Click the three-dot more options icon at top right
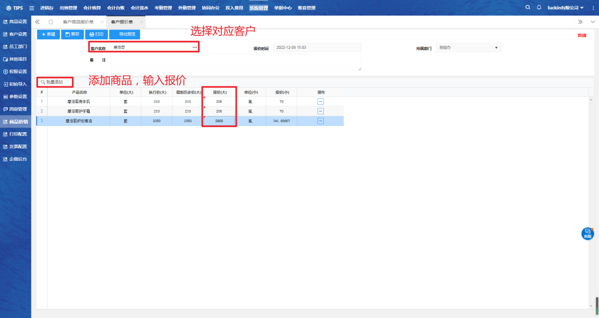The image size is (599, 318). point(593,8)
